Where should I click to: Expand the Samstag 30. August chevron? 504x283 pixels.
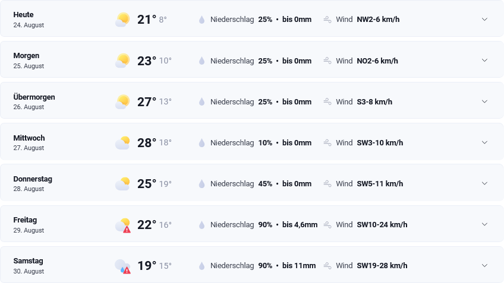484,265
